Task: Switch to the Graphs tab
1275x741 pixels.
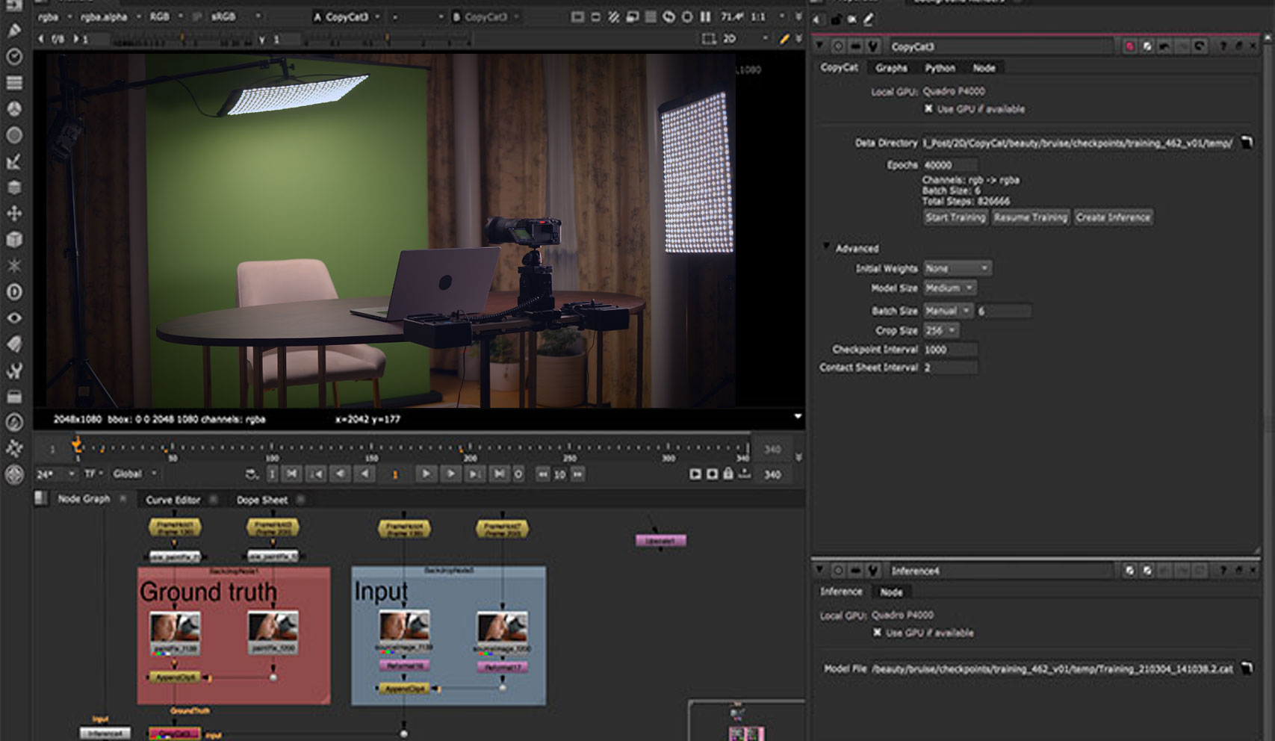Action: tap(891, 68)
